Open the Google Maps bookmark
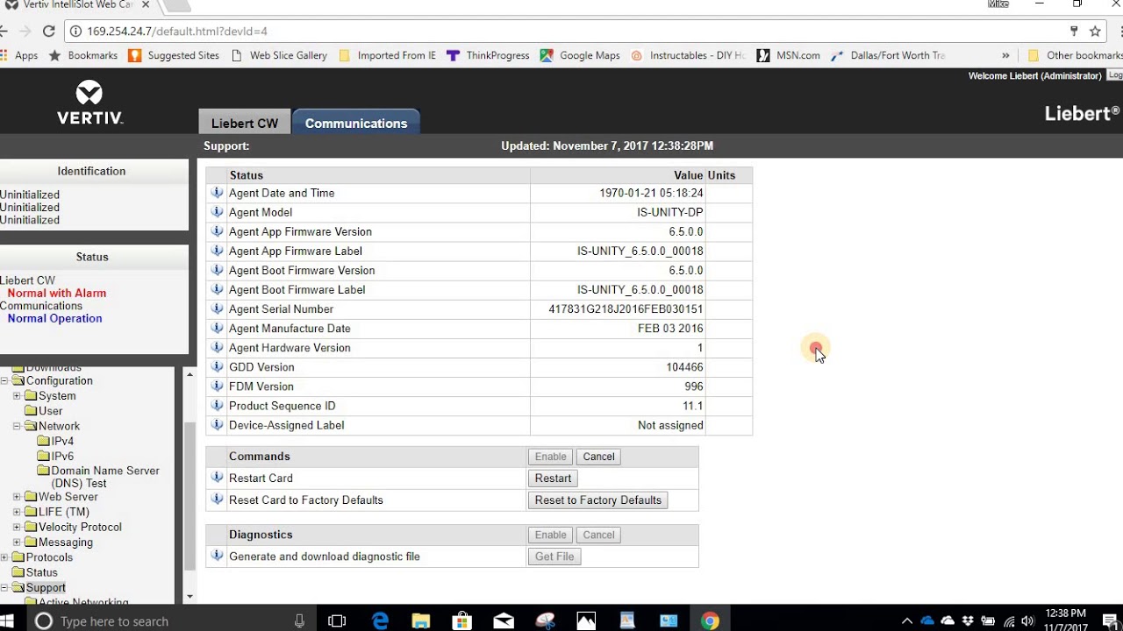Screen dimensions: 1123x631 pos(580,55)
